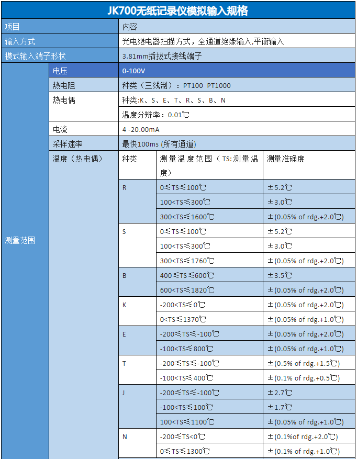Click the JK700无纸记录仪模拟输入规格 title header
Viewport: 357px width, 459px height.
178,10
